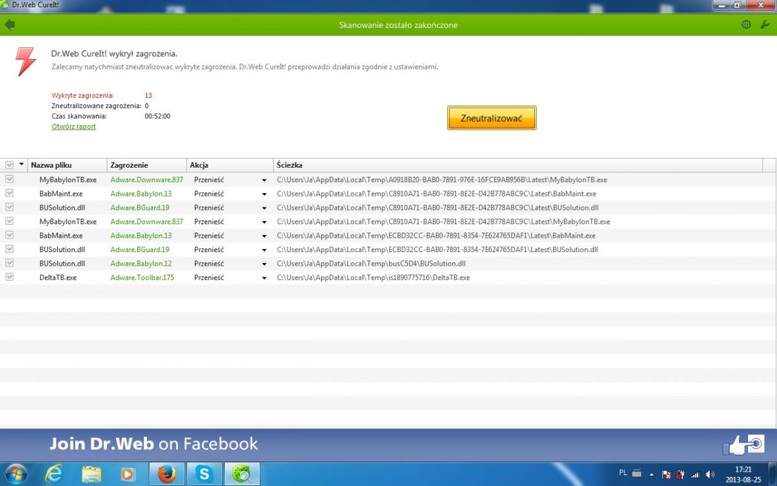Uncheck the Adware.Babylon.12 BUSolution.dll row

point(9,263)
